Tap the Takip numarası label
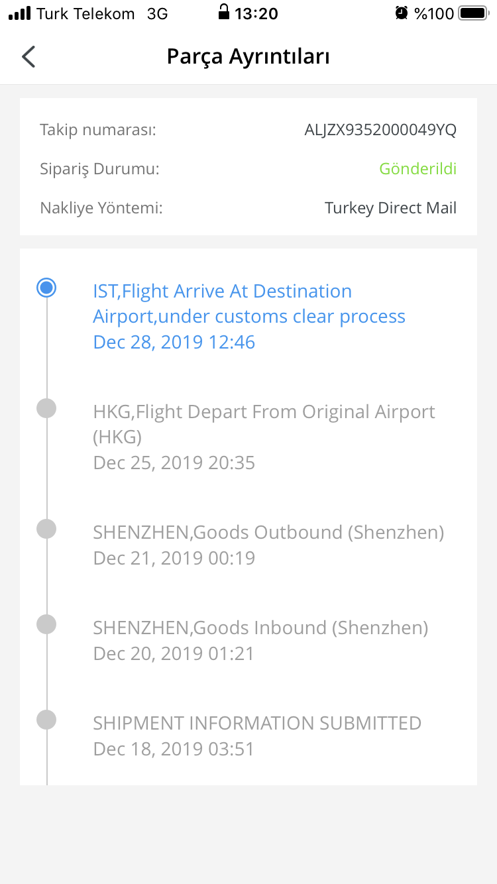497x884 pixels. (x=98, y=130)
